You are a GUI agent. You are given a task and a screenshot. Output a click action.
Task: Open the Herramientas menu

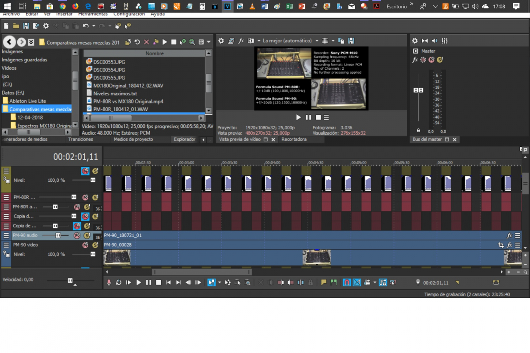click(x=93, y=14)
